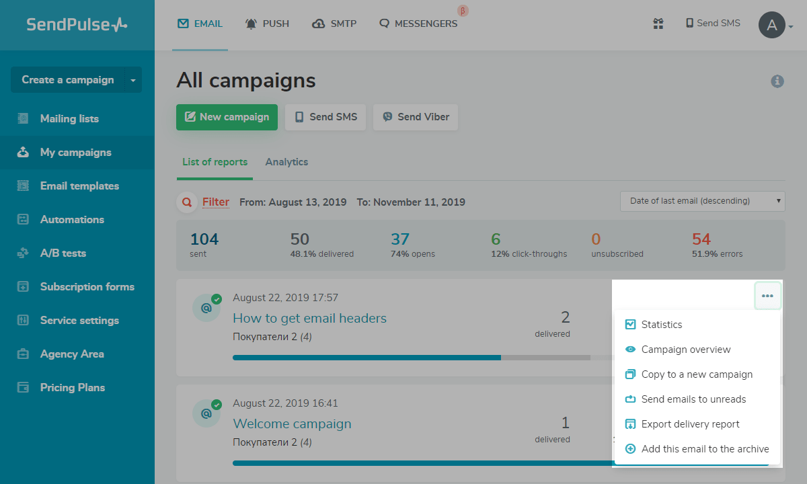Image resolution: width=807 pixels, height=484 pixels.
Task: Click the magnifier Filter icon
Action: pyautogui.click(x=186, y=202)
